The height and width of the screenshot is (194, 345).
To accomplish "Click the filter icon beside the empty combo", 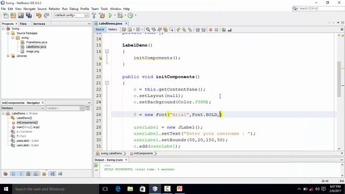I will pyautogui.click(x=87, y=108).
